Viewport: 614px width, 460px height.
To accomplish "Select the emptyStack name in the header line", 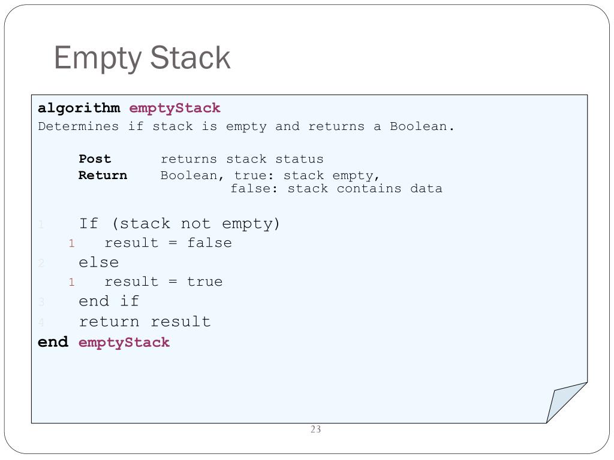I will 174,108.
